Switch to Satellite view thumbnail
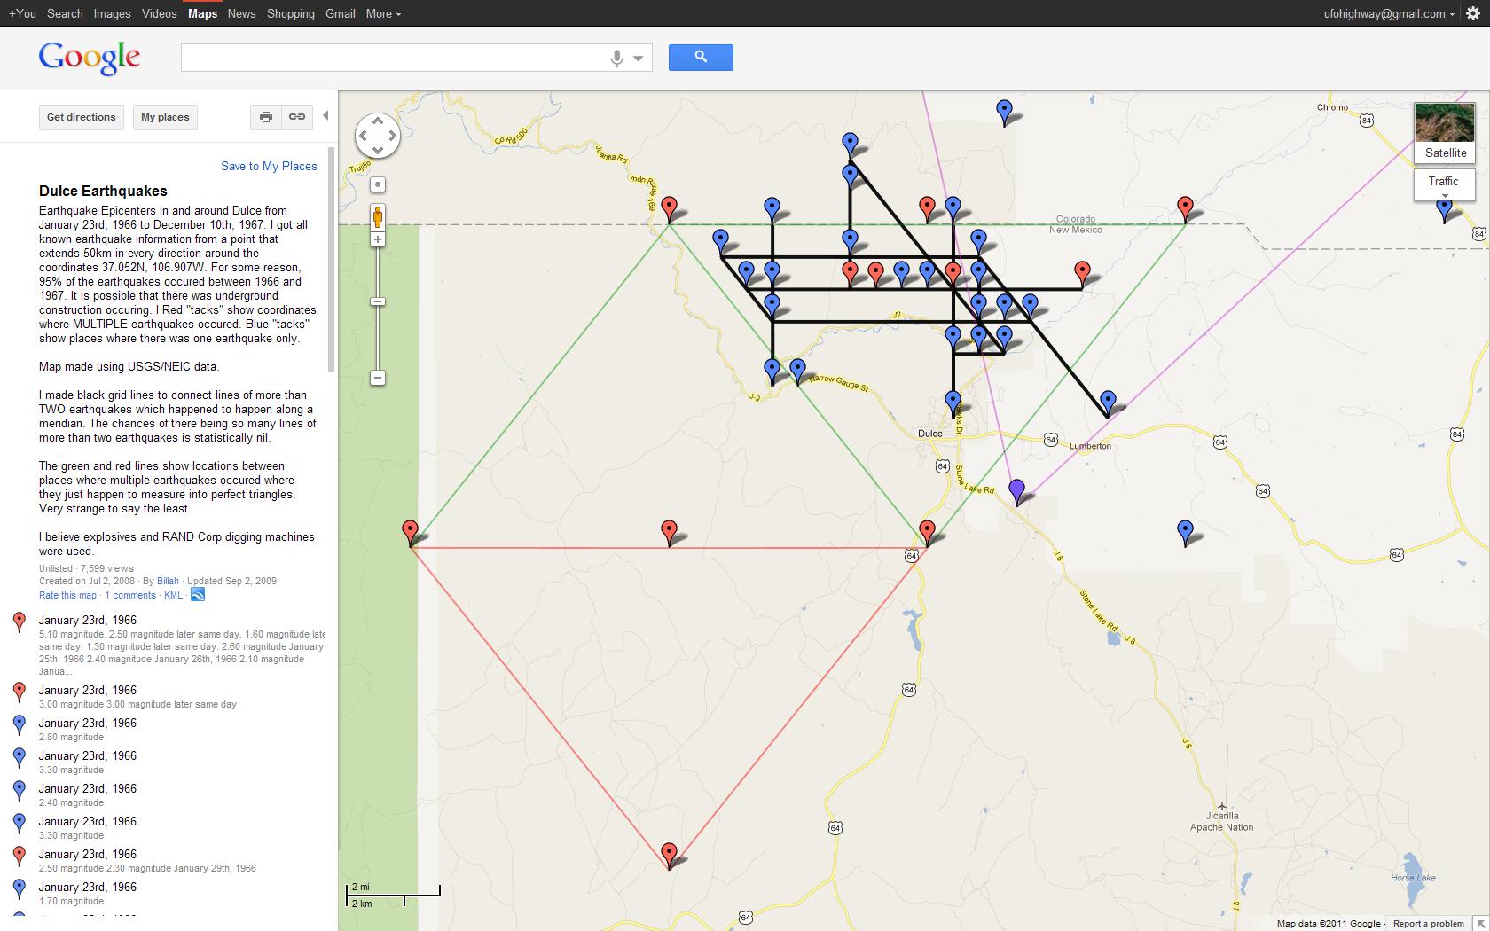 pos(1445,133)
